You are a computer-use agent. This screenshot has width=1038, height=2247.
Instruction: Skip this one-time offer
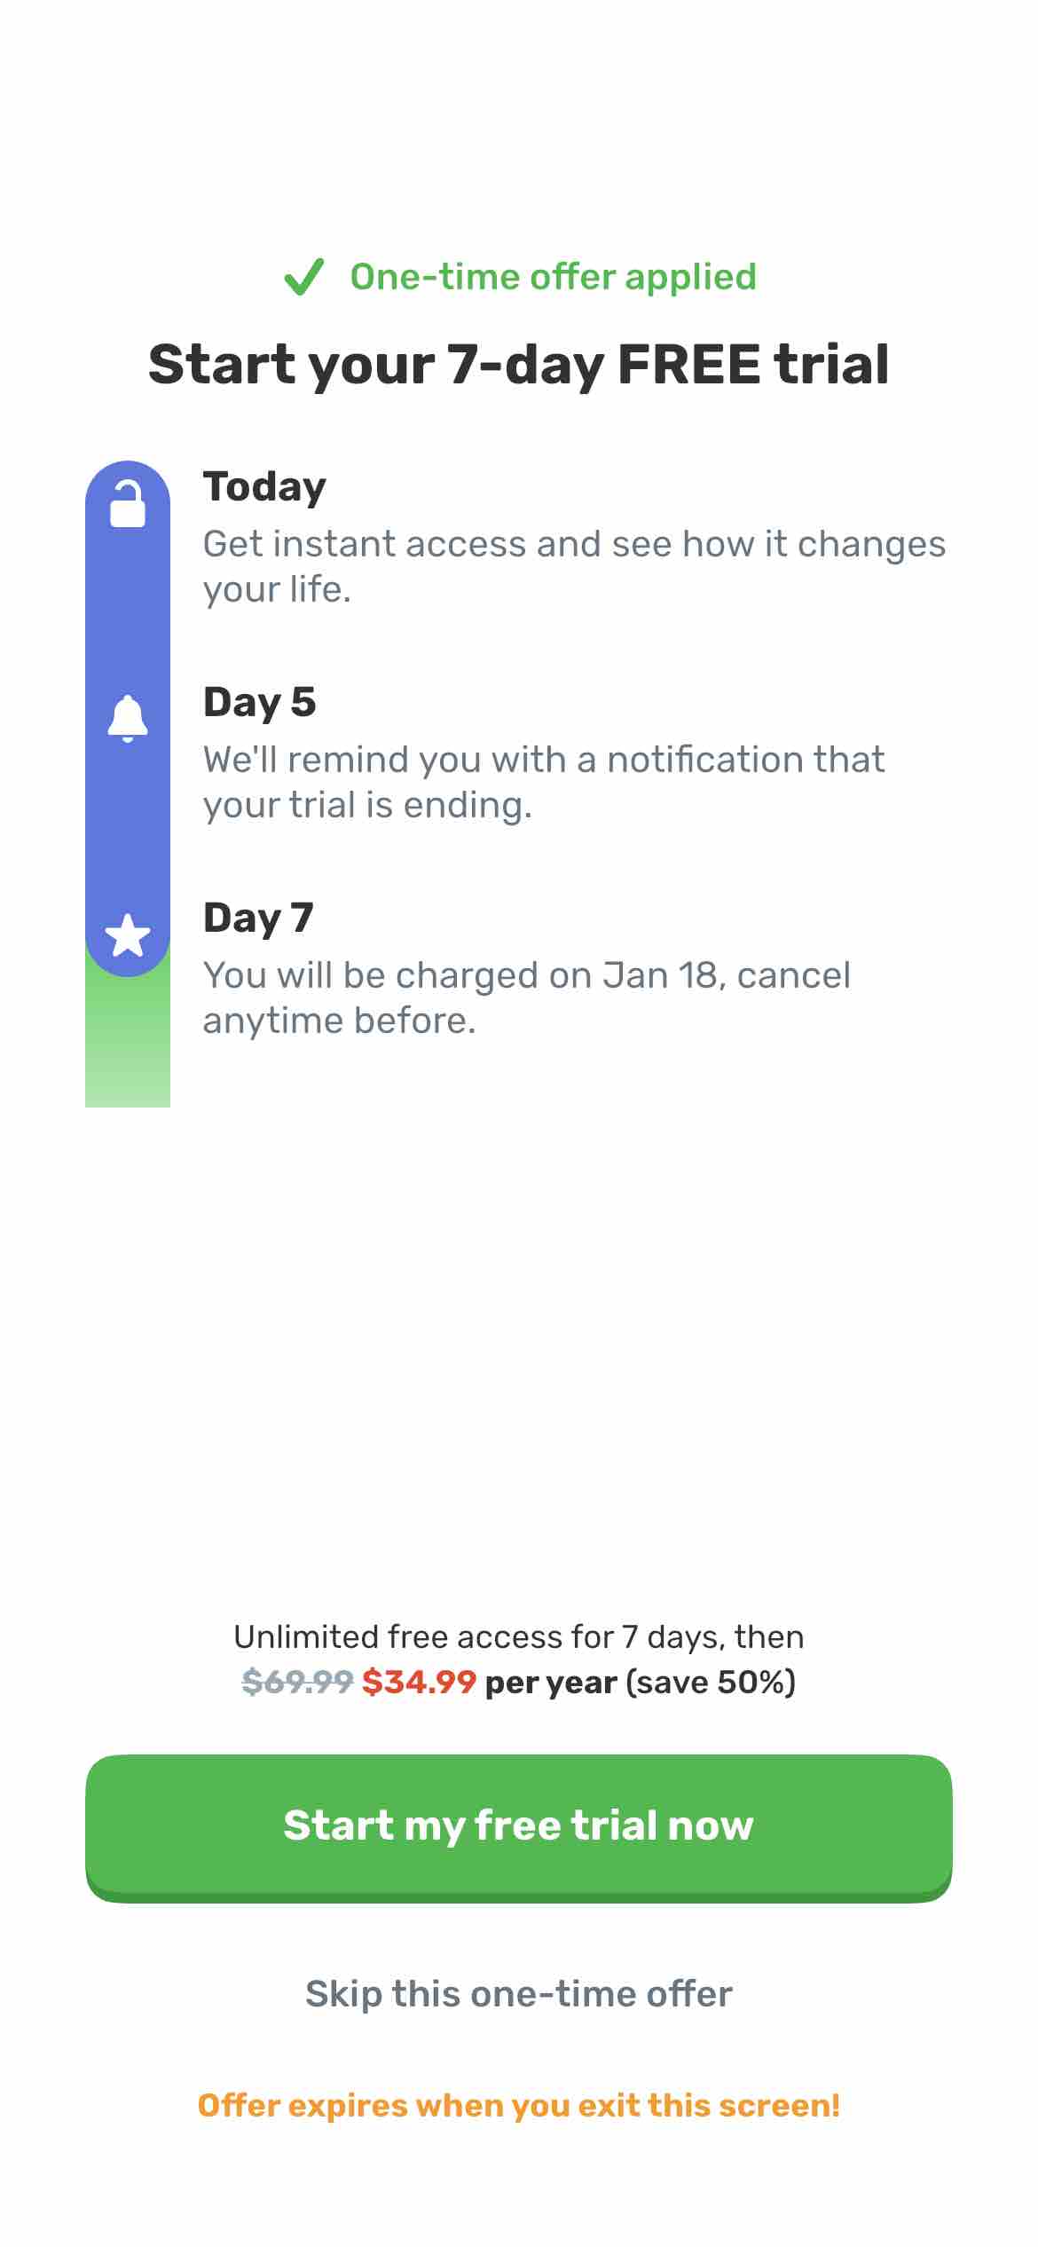[x=519, y=1993]
